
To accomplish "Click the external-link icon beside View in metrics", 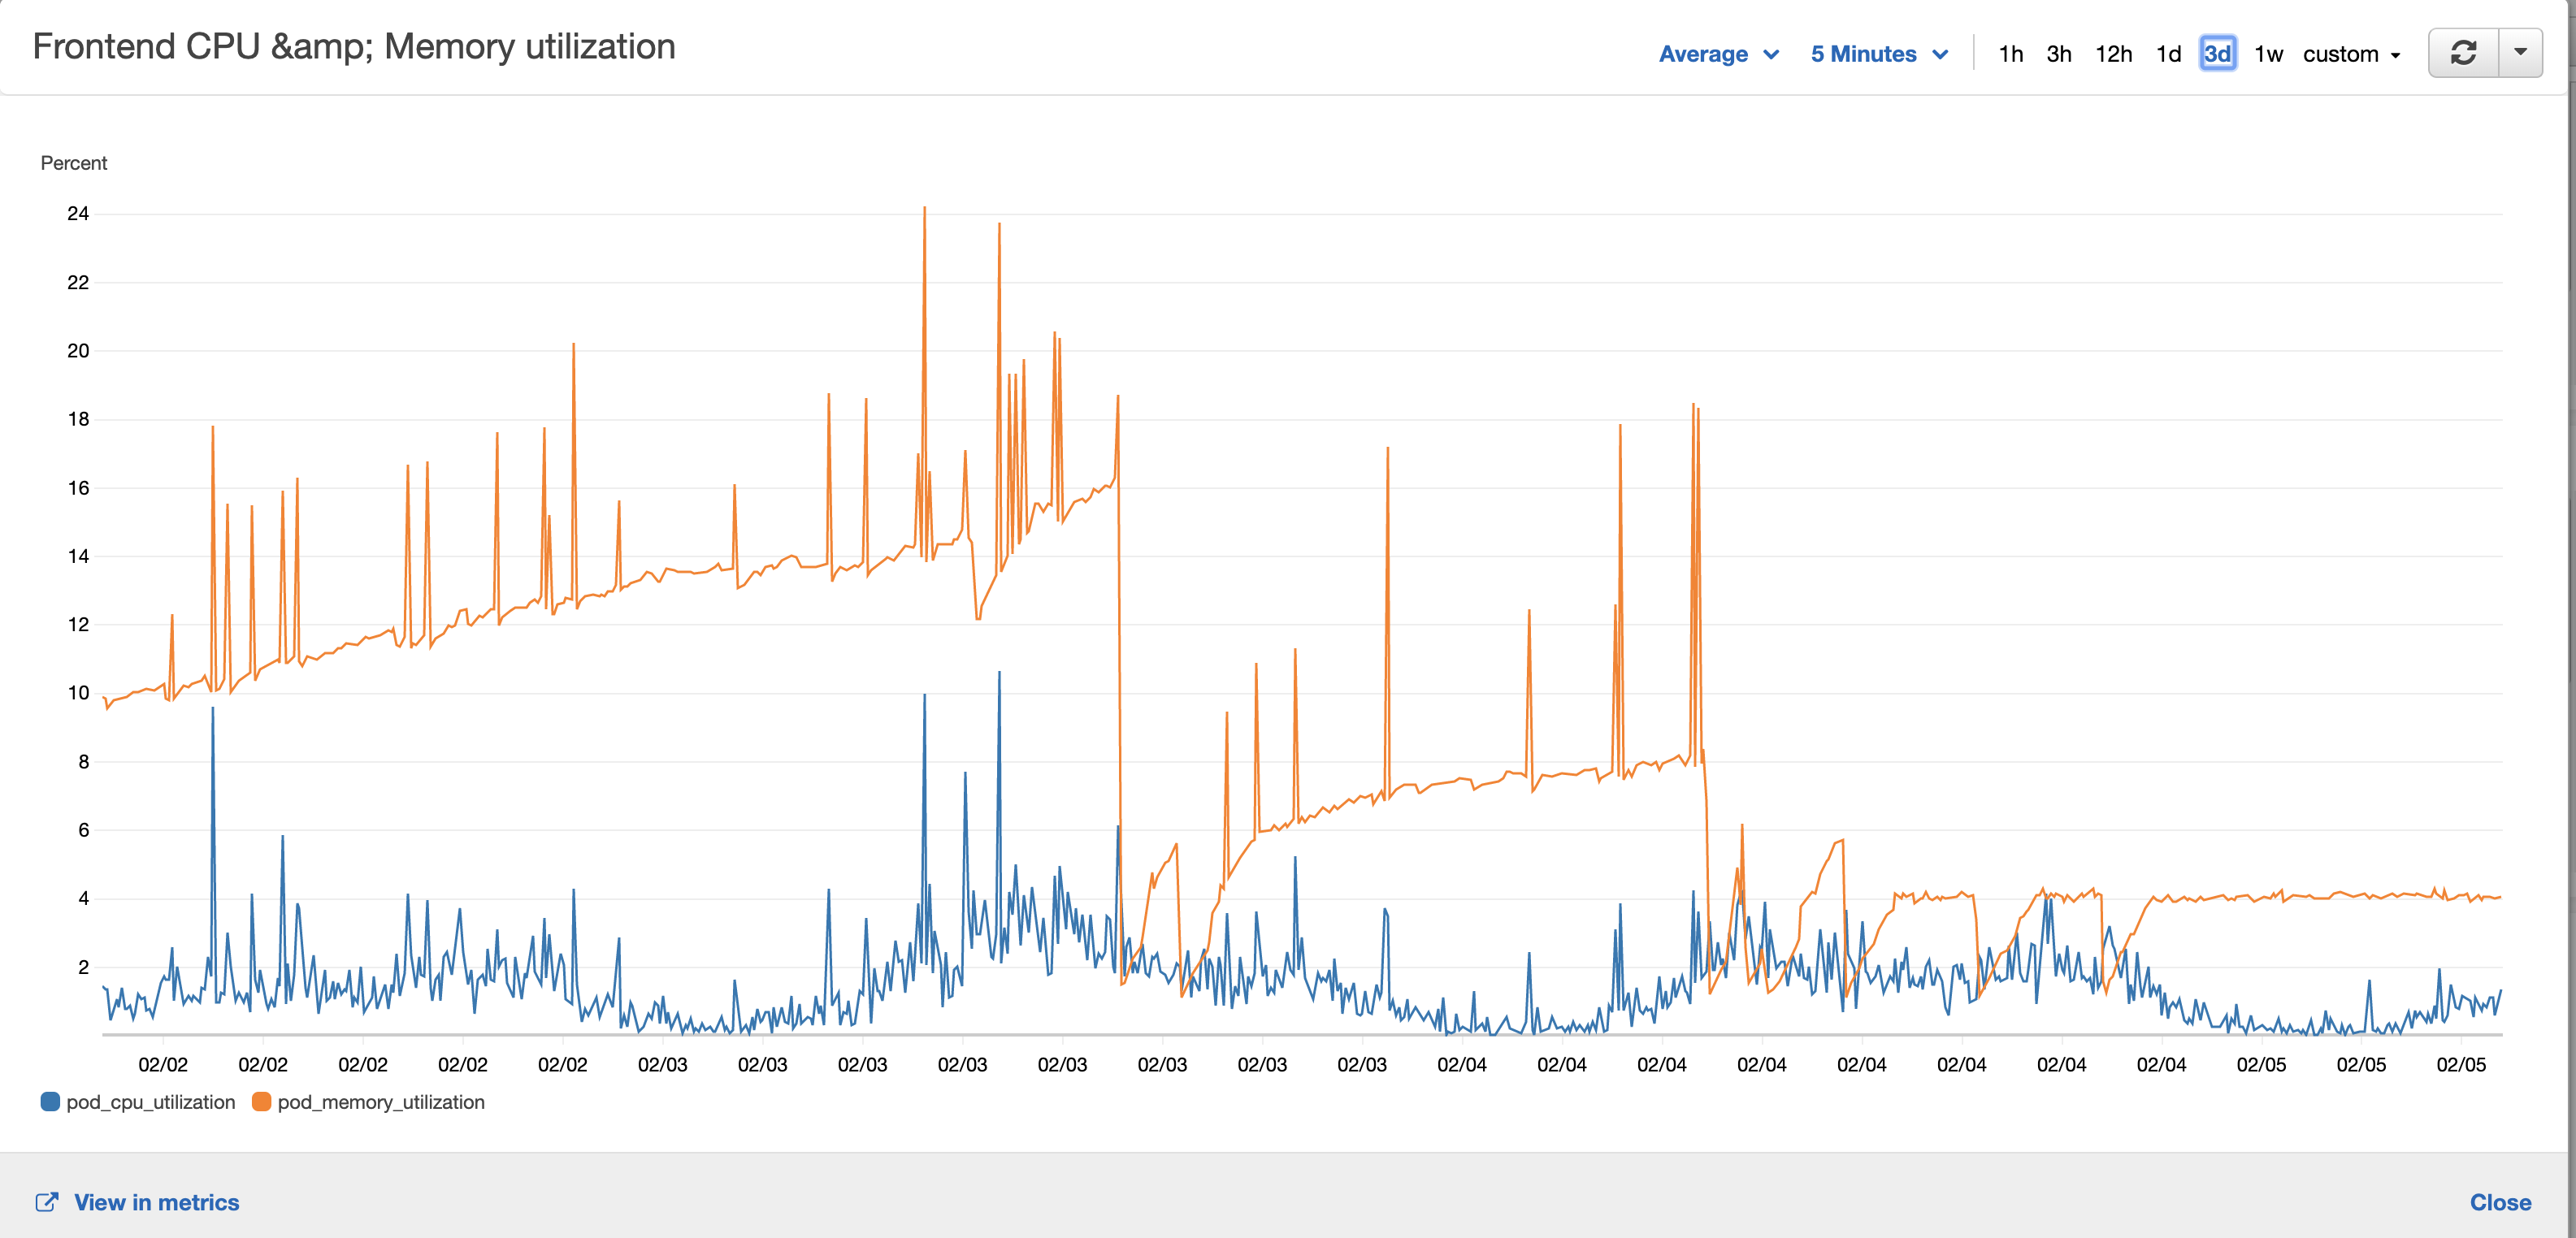I will (46, 1202).
